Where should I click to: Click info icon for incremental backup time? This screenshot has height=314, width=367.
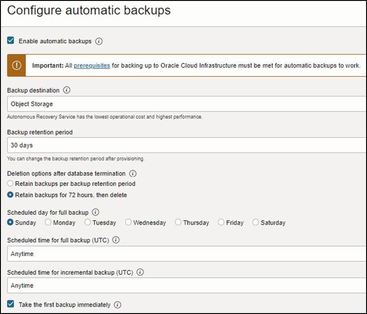click(140, 272)
